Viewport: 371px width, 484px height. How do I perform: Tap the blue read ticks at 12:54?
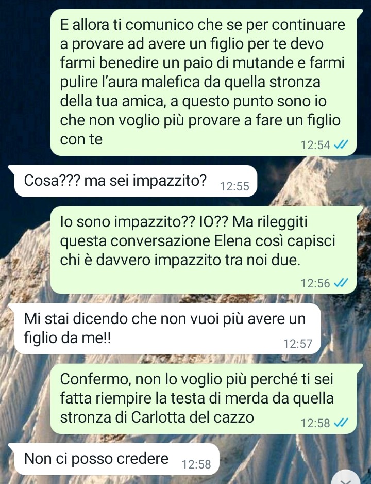pyautogui.click(x=341, y=144)
